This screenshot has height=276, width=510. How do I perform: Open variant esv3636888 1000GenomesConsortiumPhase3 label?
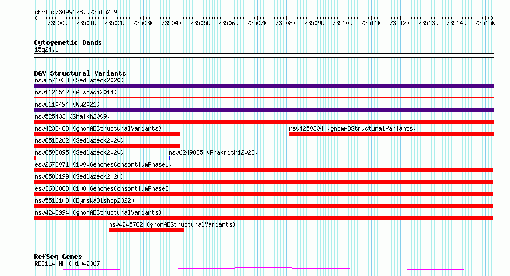pyautogui.click(x=103, y=188)
